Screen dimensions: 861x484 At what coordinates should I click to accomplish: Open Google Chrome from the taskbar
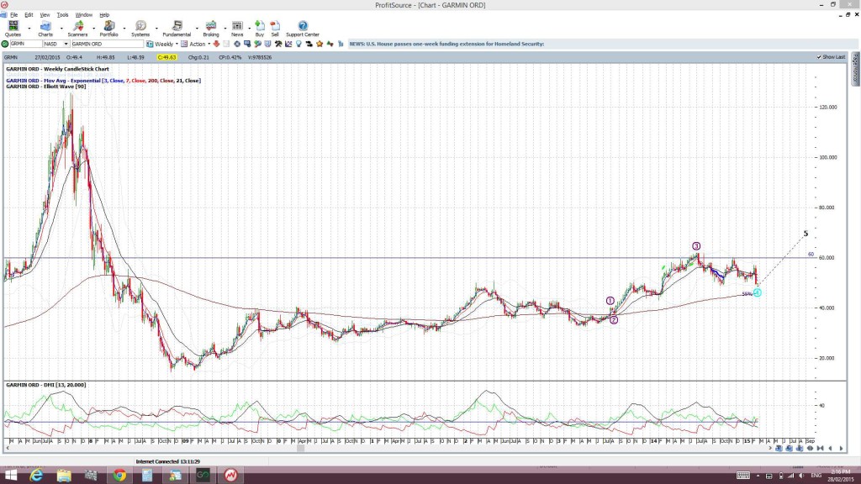click(119, 476)
